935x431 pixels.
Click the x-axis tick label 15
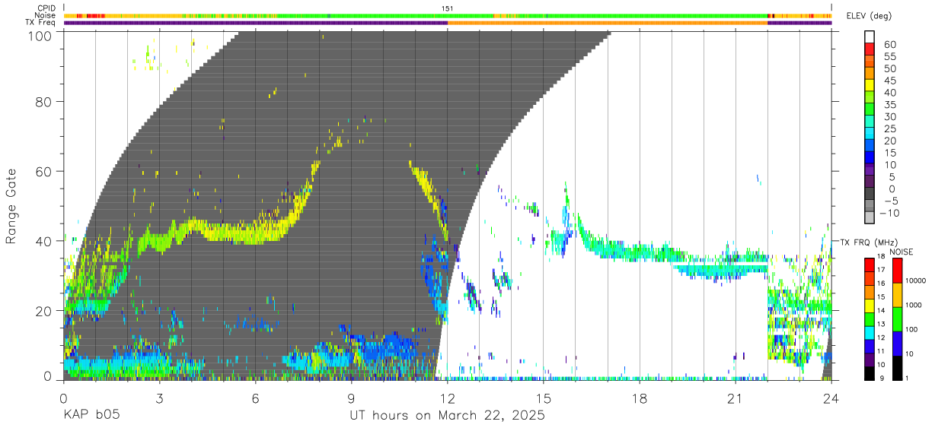coord(544,398)
